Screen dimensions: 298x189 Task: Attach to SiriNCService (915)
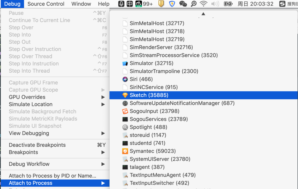pos(204,87)
